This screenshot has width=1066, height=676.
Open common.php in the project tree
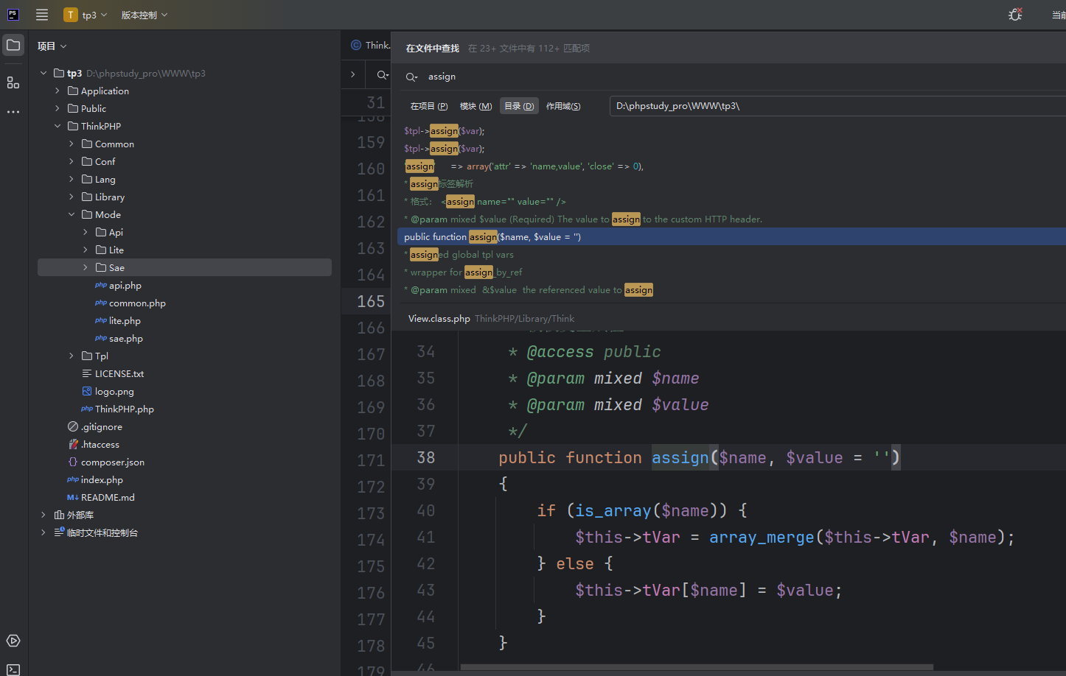pyautogui.click(x=137, y=303)
